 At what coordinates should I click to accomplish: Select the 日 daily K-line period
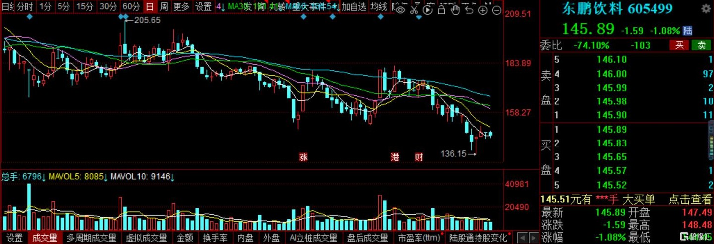click(149, 6)
